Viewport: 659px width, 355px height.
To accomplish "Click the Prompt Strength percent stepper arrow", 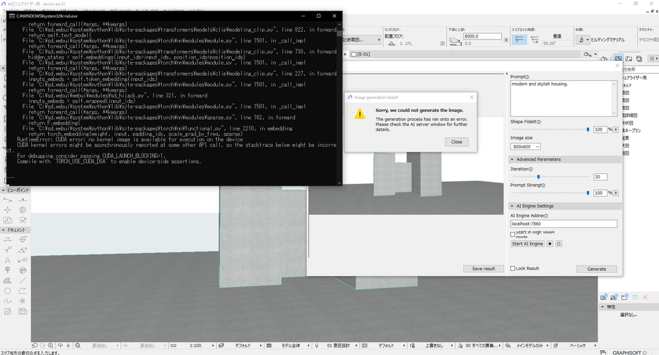I will click(615, 193).
